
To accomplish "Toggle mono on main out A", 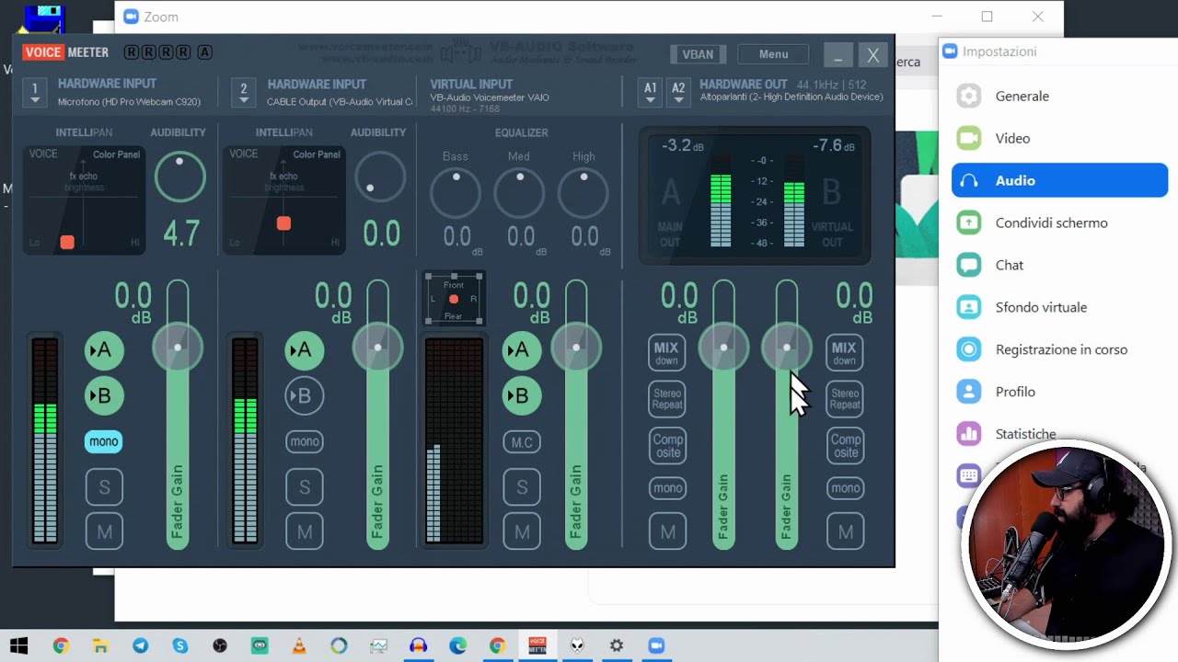I will 668,488.
